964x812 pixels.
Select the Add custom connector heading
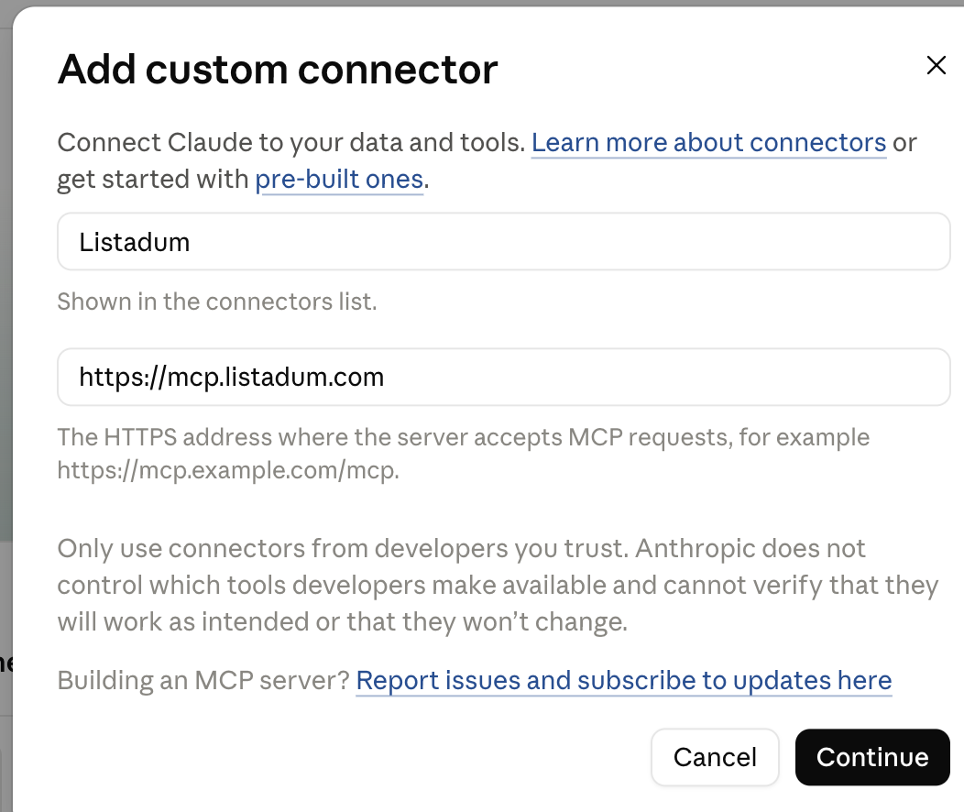coord(278,69)
